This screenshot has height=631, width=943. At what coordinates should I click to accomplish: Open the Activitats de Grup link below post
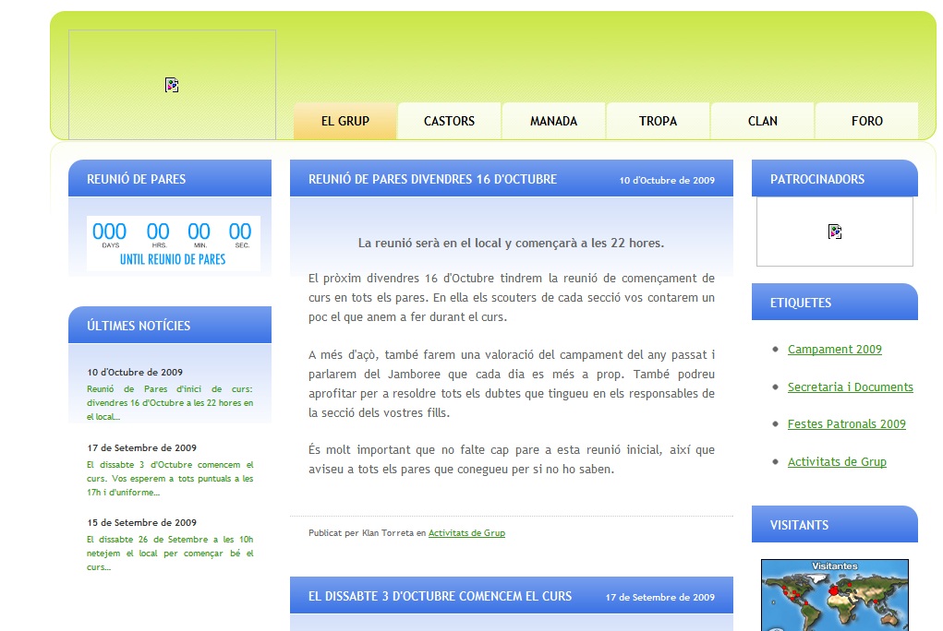point(466,532)
